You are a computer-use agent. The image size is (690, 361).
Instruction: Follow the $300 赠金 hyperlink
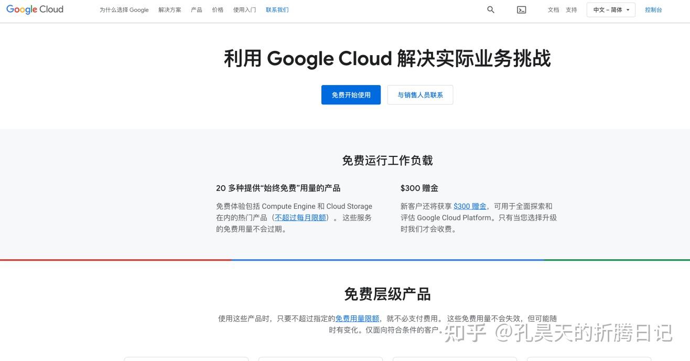(470, 206)
